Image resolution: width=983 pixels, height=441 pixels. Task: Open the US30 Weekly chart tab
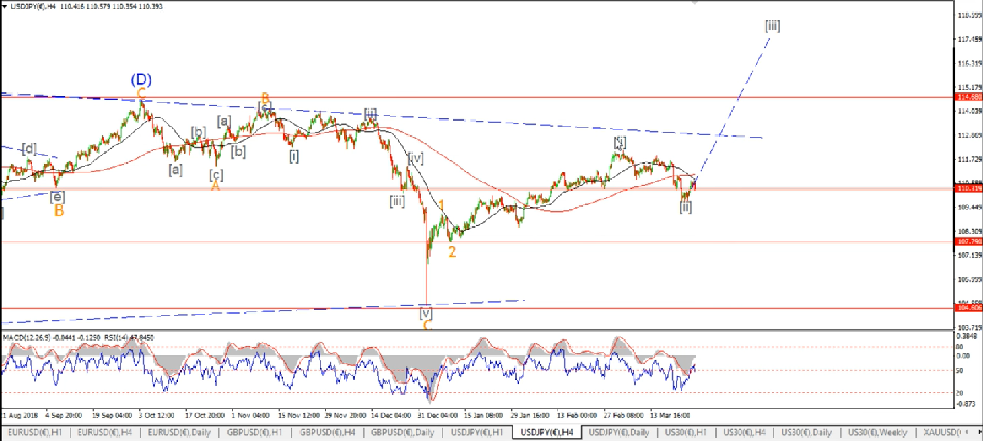coord(877,432)
